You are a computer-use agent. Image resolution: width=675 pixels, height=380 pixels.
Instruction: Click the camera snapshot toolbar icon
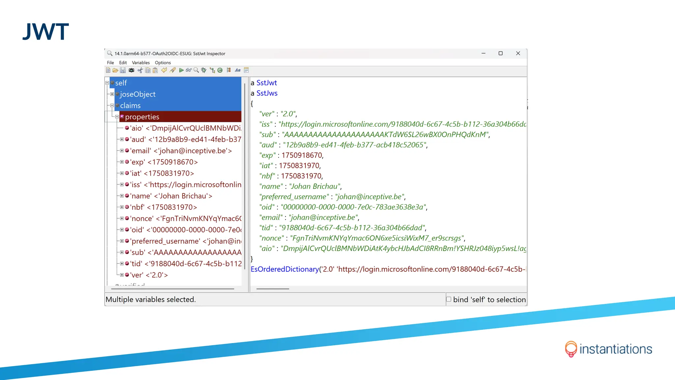tap(132, 70)
